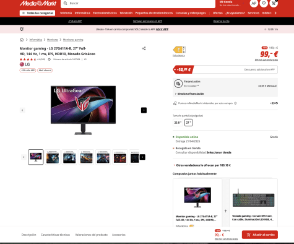
Task: Click the -15% en APP black bar link
Action: point(75,21)
